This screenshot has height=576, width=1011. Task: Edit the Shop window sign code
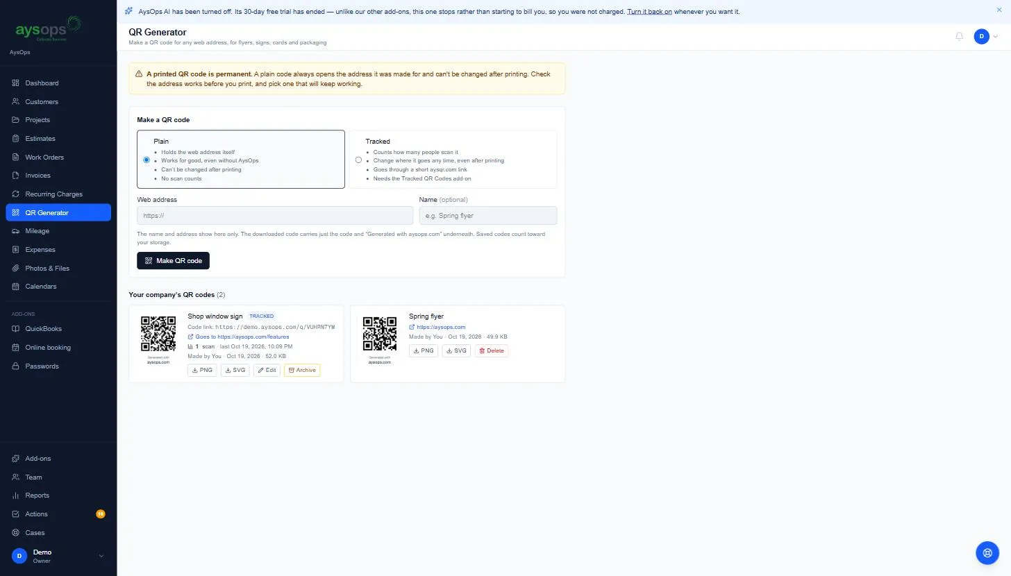(267, 371)
